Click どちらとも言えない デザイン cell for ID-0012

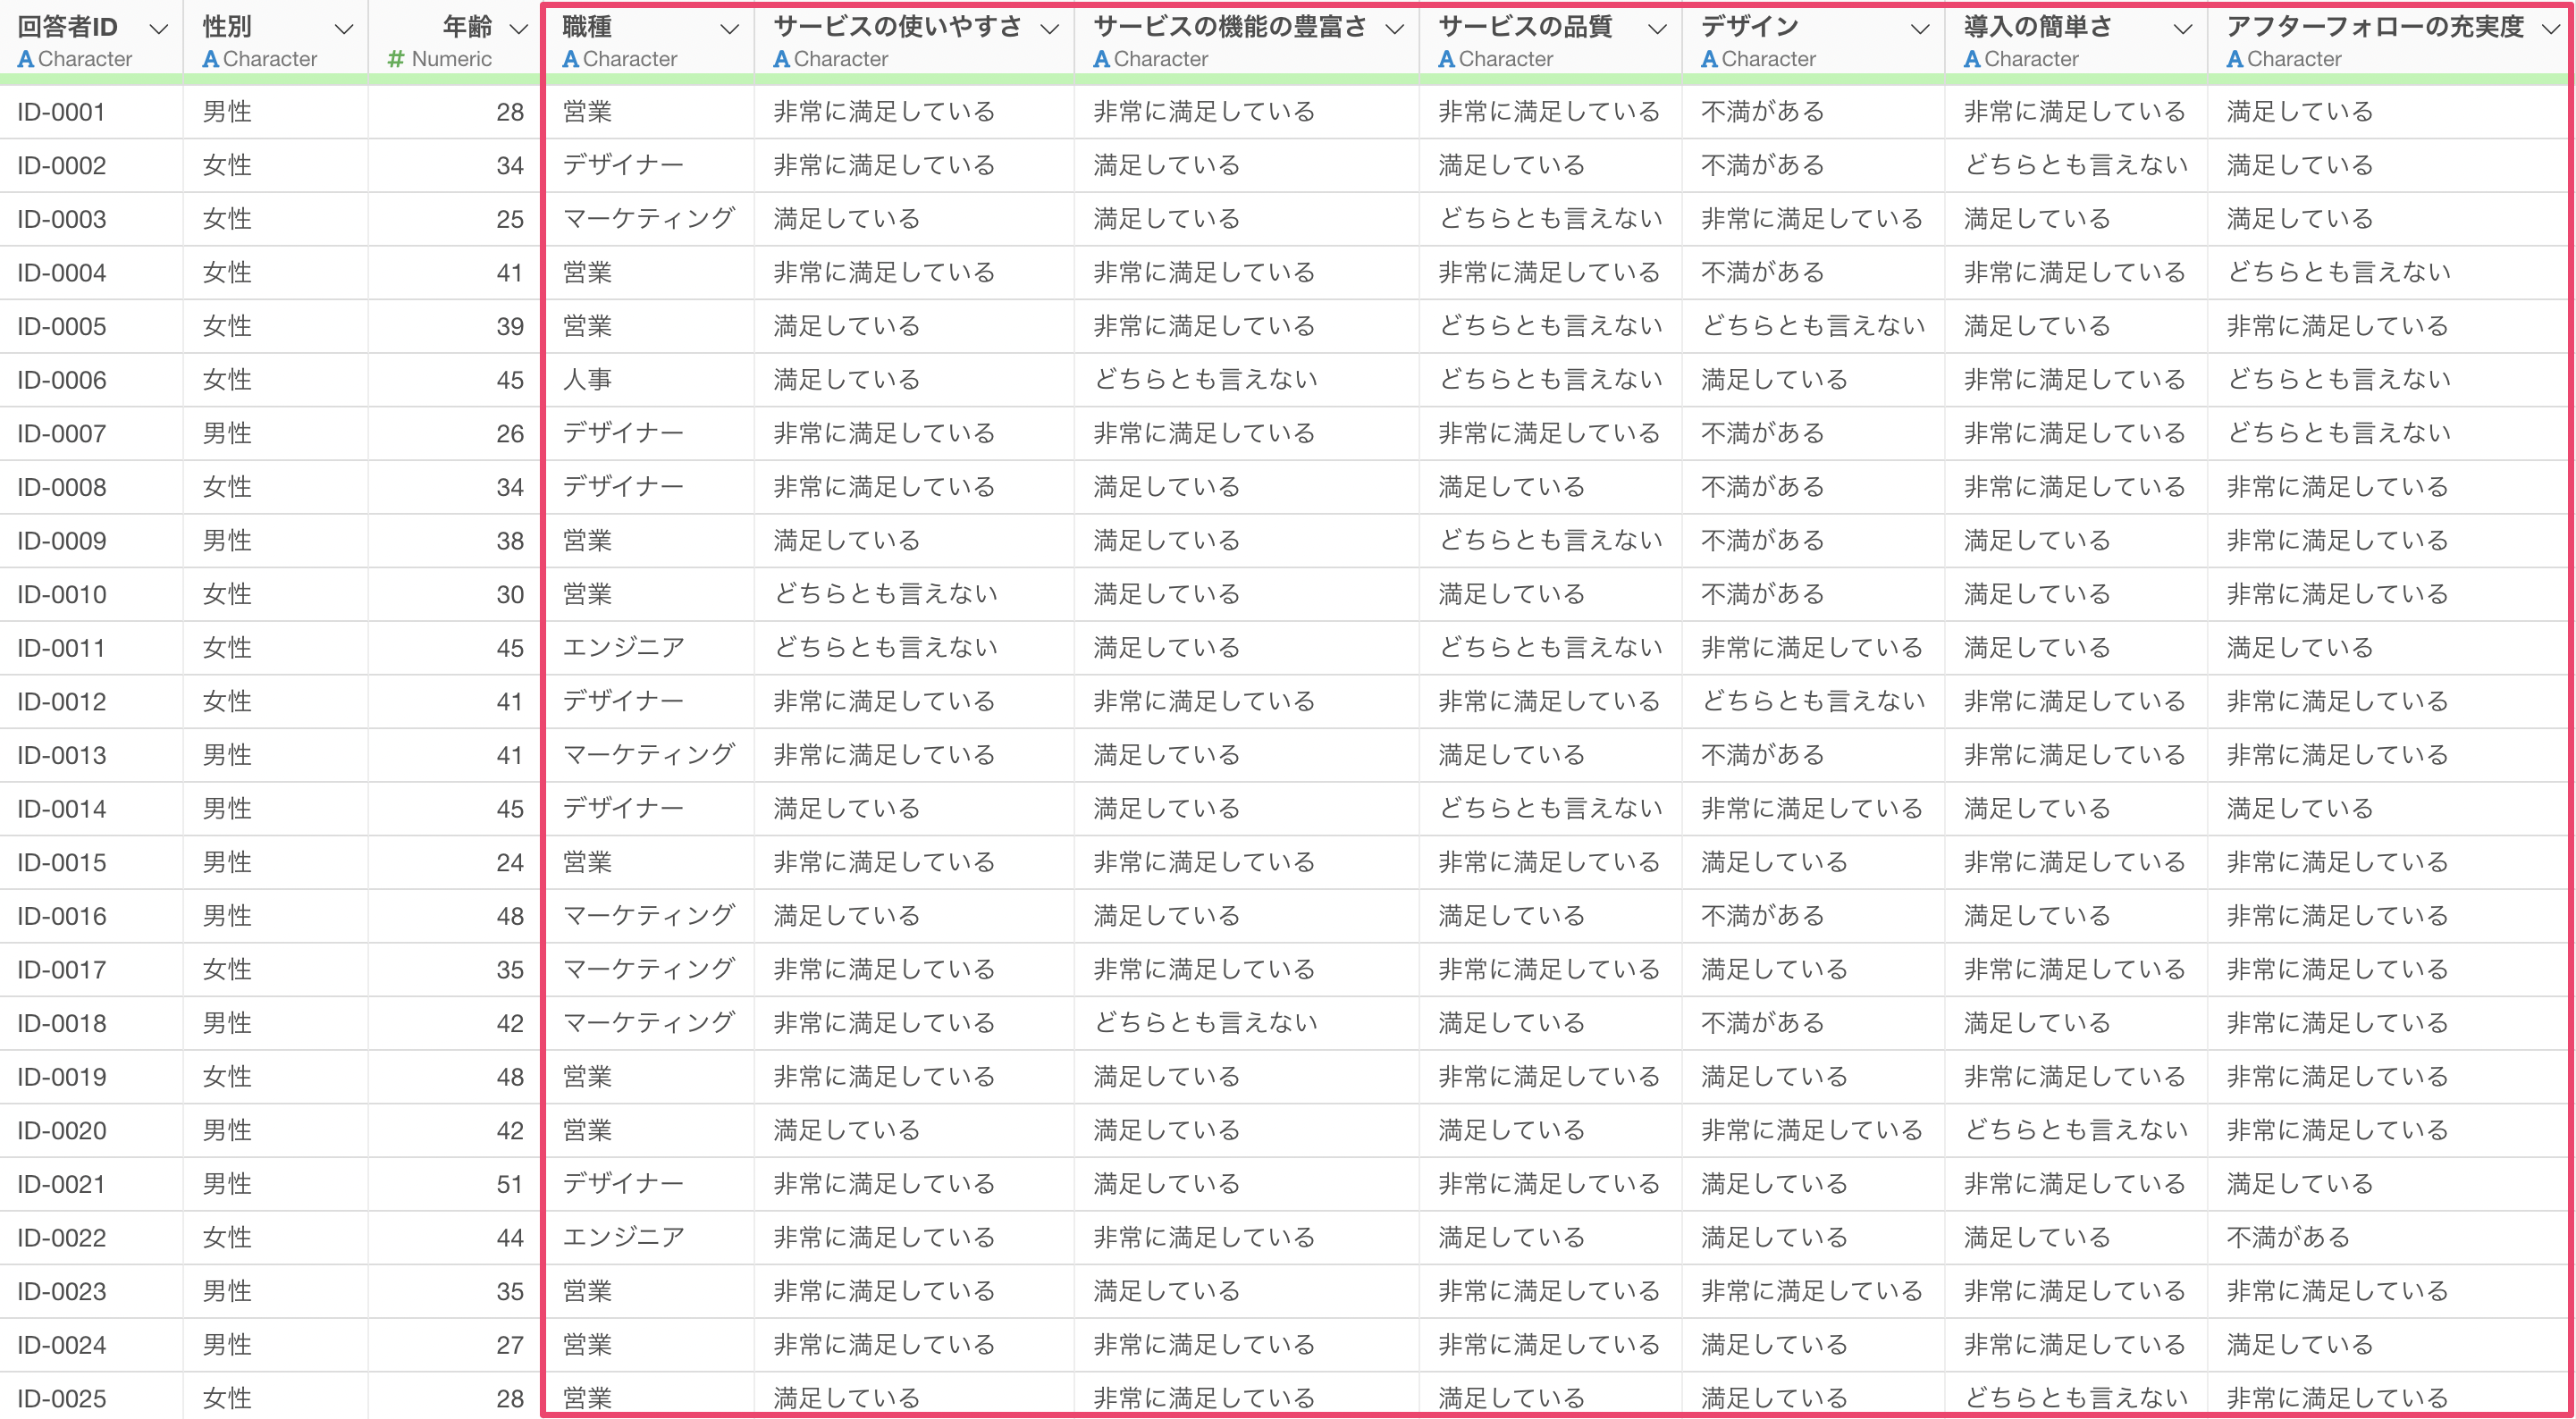pos(1813,702)
